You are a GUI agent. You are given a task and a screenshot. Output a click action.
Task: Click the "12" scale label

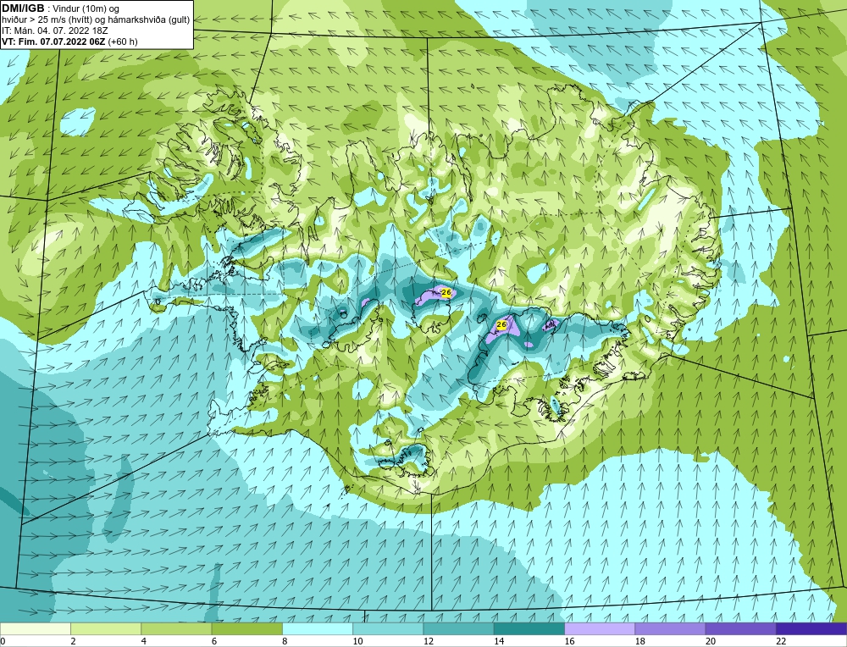pos(428,641)
